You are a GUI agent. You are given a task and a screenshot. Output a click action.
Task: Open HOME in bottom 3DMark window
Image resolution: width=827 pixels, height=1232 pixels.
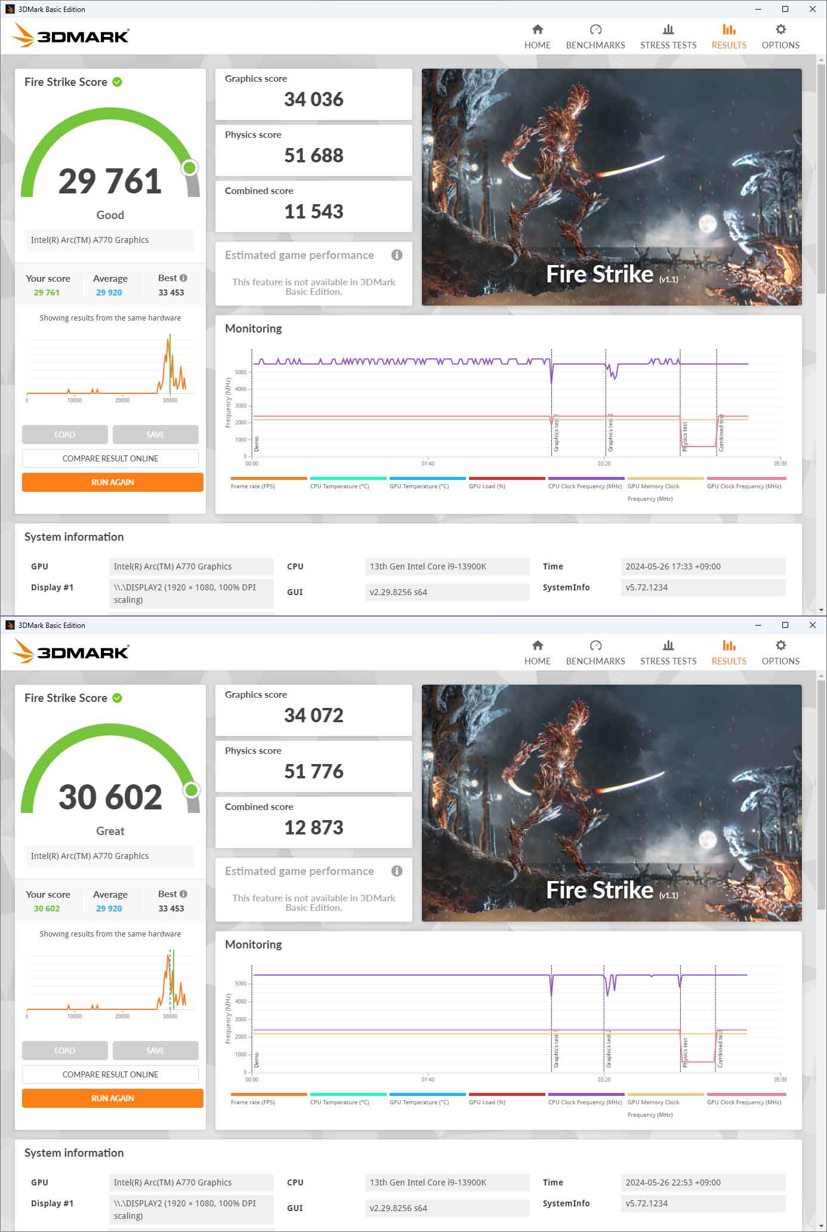tap(538, 652)
